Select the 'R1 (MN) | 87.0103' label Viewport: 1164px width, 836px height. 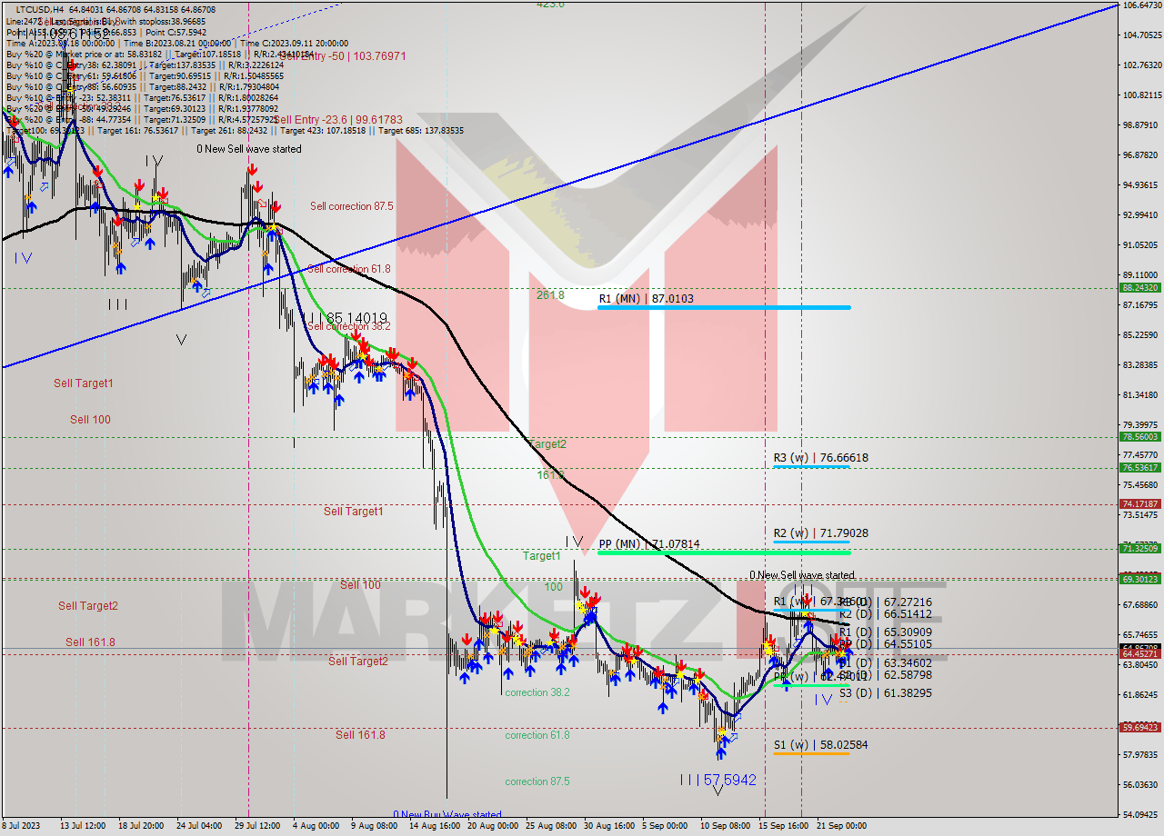tap(646, 298)
